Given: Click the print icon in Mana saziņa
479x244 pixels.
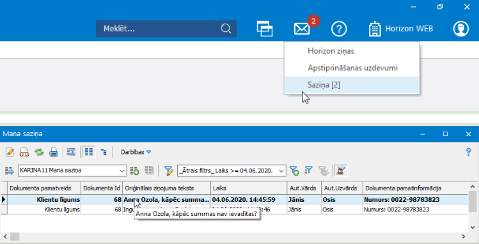Looking at the screenshot, I should point(54,152).
